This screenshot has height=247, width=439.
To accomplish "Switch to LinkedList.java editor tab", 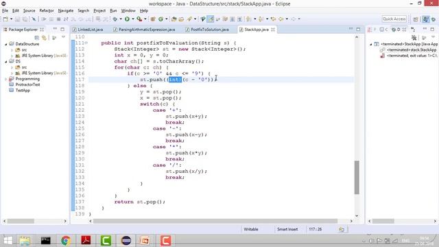I will point(88,30).
